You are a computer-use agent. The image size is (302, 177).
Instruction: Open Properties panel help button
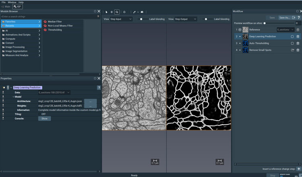point(99,87)
